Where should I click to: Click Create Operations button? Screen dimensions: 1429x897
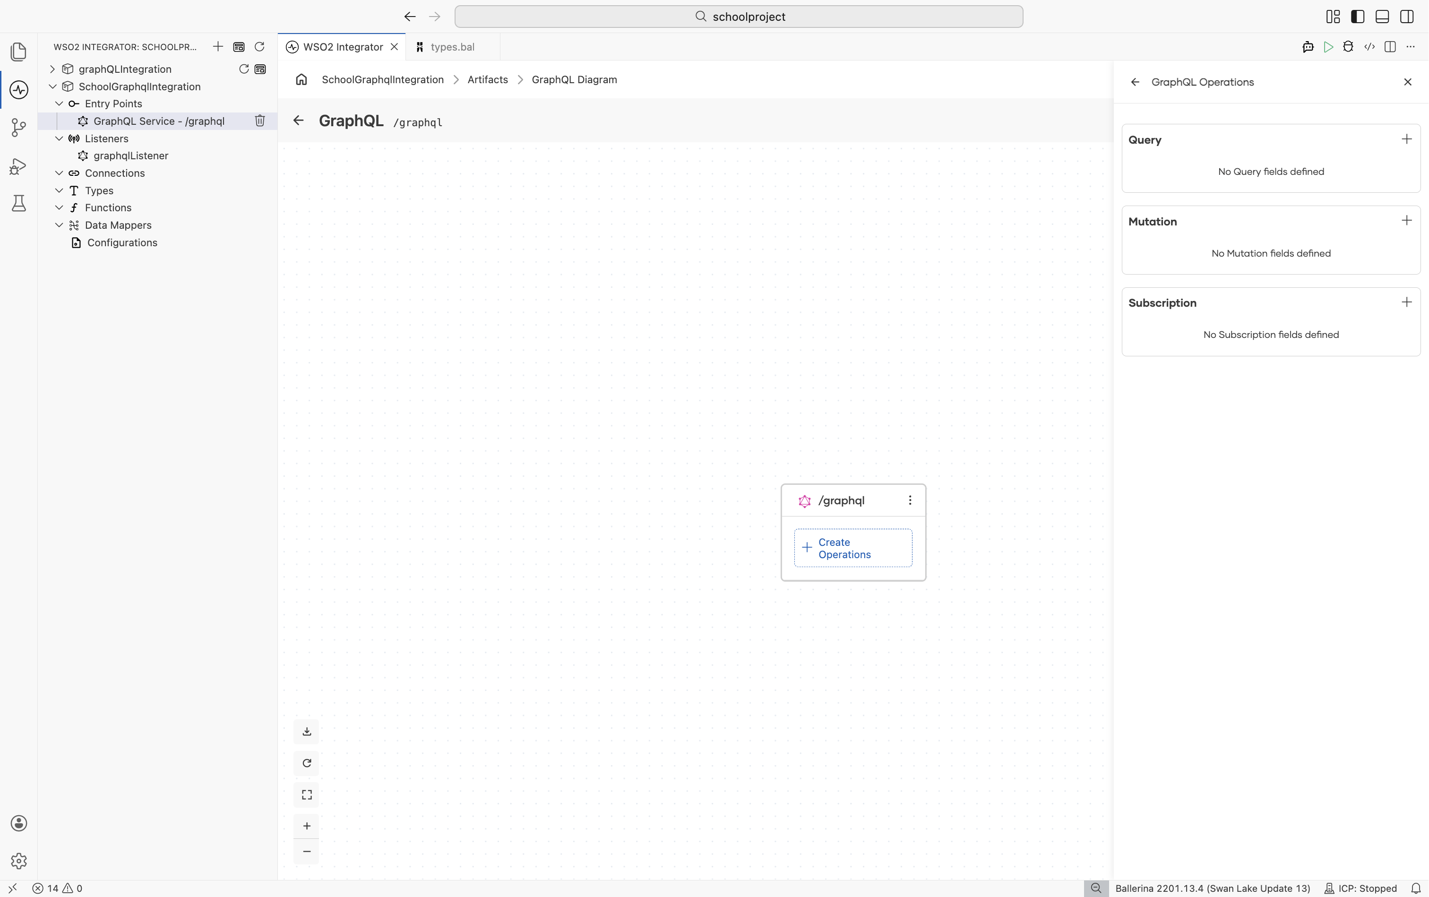[x=853, y=548]
